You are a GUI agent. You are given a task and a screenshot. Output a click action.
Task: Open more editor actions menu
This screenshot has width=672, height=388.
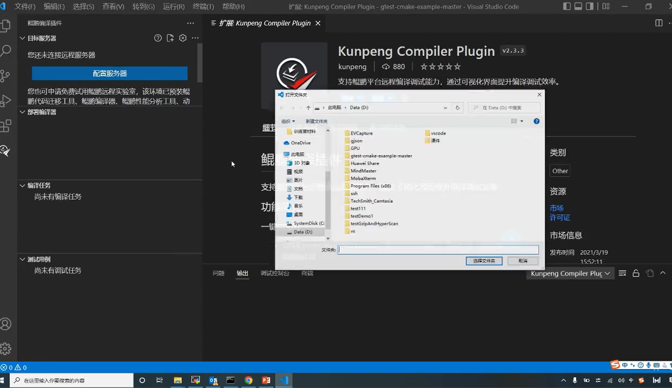[671, 23]
